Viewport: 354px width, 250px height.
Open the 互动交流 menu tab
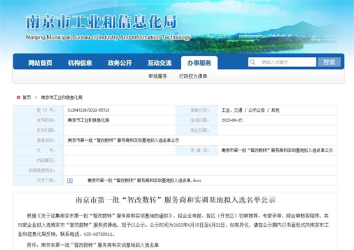coord(159,63)
